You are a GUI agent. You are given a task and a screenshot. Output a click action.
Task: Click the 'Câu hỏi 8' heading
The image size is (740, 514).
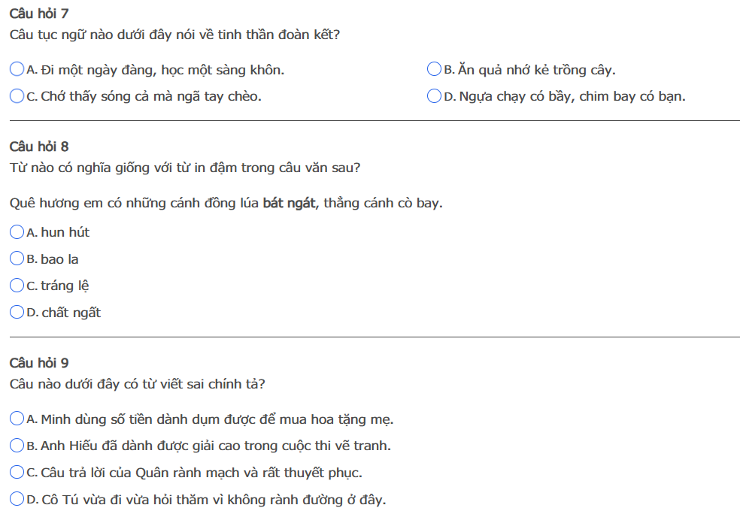click(39, 147)
